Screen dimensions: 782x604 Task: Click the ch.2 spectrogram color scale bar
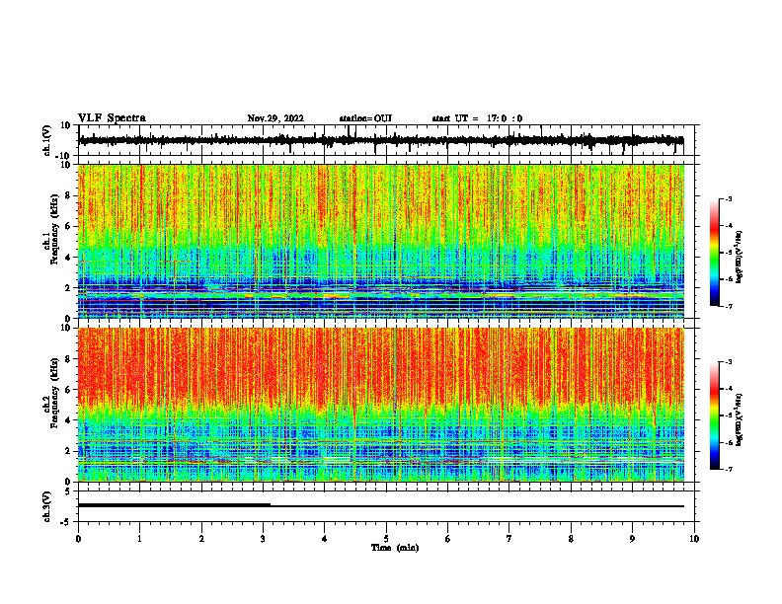715,415
